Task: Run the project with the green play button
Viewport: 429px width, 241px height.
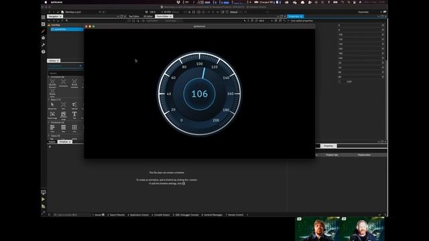Action: (43, 199)
